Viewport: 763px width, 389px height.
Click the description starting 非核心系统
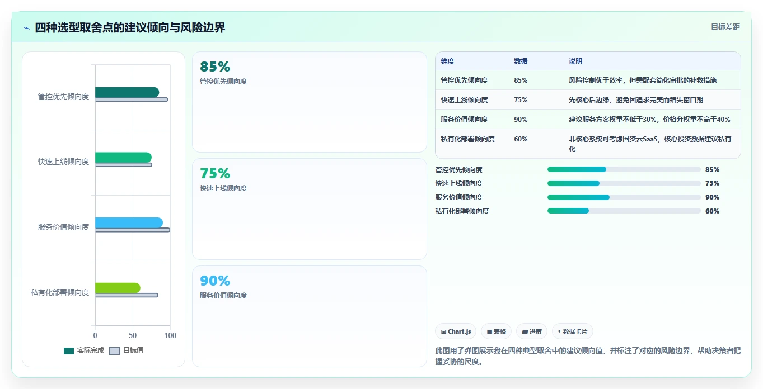650,144
